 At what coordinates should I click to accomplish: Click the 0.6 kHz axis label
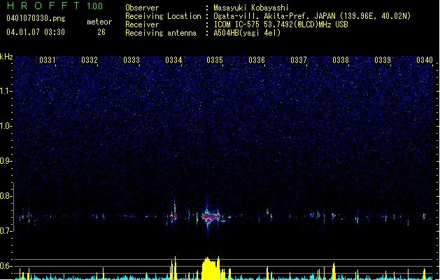click(6, 266)
